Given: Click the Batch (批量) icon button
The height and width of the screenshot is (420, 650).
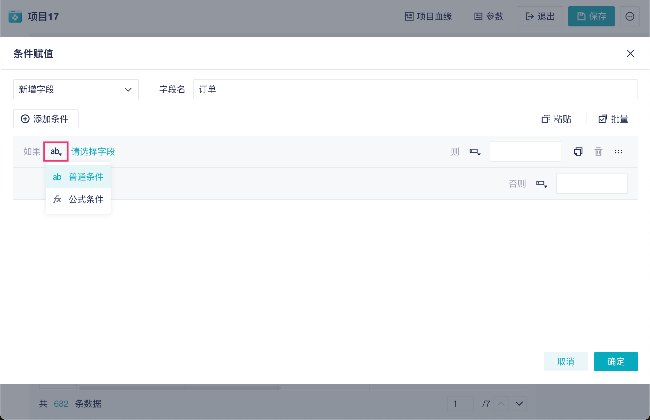Looking at the screenshot, I should click(x=613, y=119).
